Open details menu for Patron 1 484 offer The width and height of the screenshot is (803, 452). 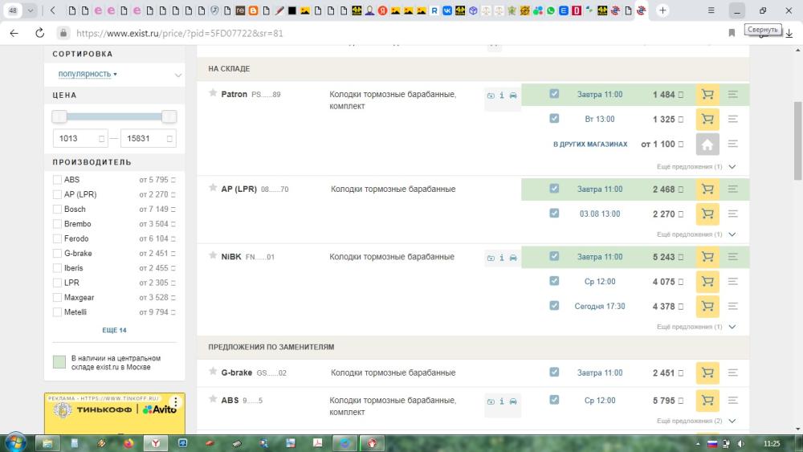point(733,95)
